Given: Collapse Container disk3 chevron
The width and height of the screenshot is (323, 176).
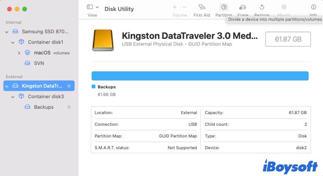Looking at the screenshot, I should 13,97.
